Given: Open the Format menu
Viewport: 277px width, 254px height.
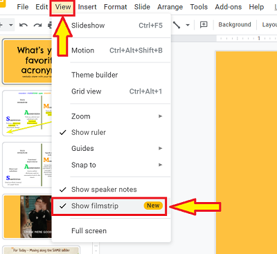Looking at the screenshot, I should click(x=115, y=7).
